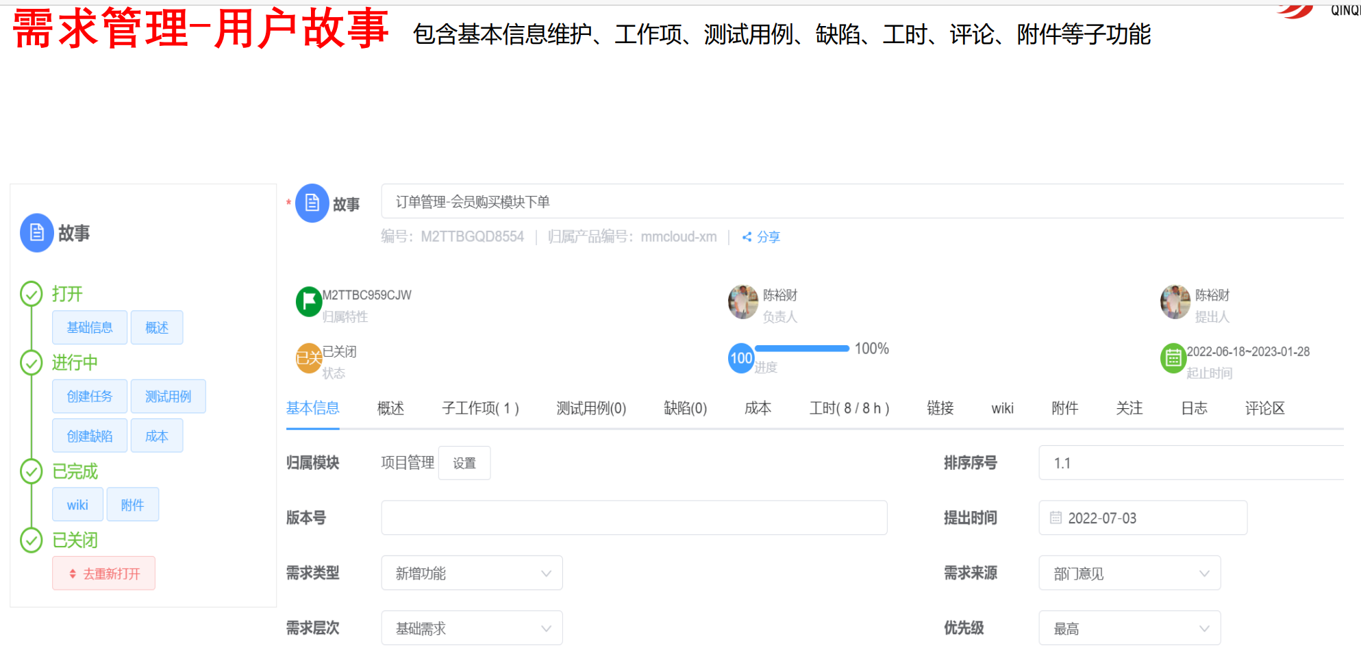Screen dimensions: 1361x650
Task: Click the blue 100 progress circle
Action: [740, 358]
